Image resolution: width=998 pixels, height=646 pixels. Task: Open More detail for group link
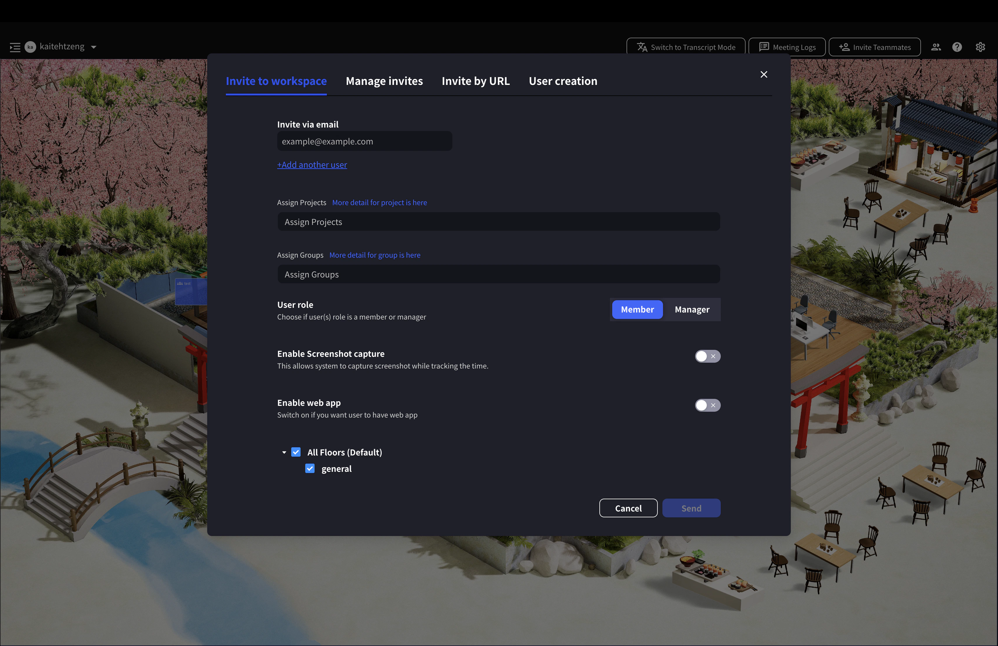pos(375,255)
